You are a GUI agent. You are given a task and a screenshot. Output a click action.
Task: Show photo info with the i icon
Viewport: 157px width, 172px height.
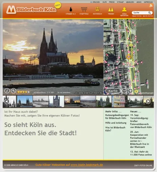point(7,91)
